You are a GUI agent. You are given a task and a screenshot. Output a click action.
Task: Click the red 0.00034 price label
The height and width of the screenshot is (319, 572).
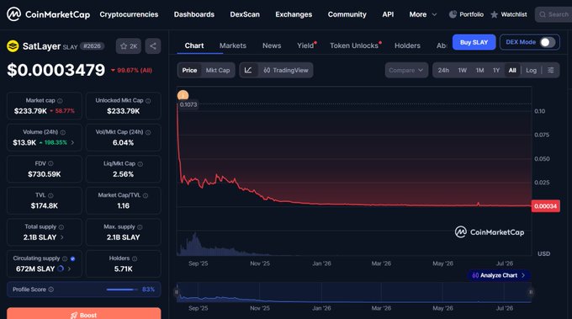[x=545, y=206]
